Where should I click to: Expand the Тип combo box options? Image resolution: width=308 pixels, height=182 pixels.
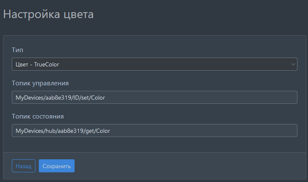point(154,64)
